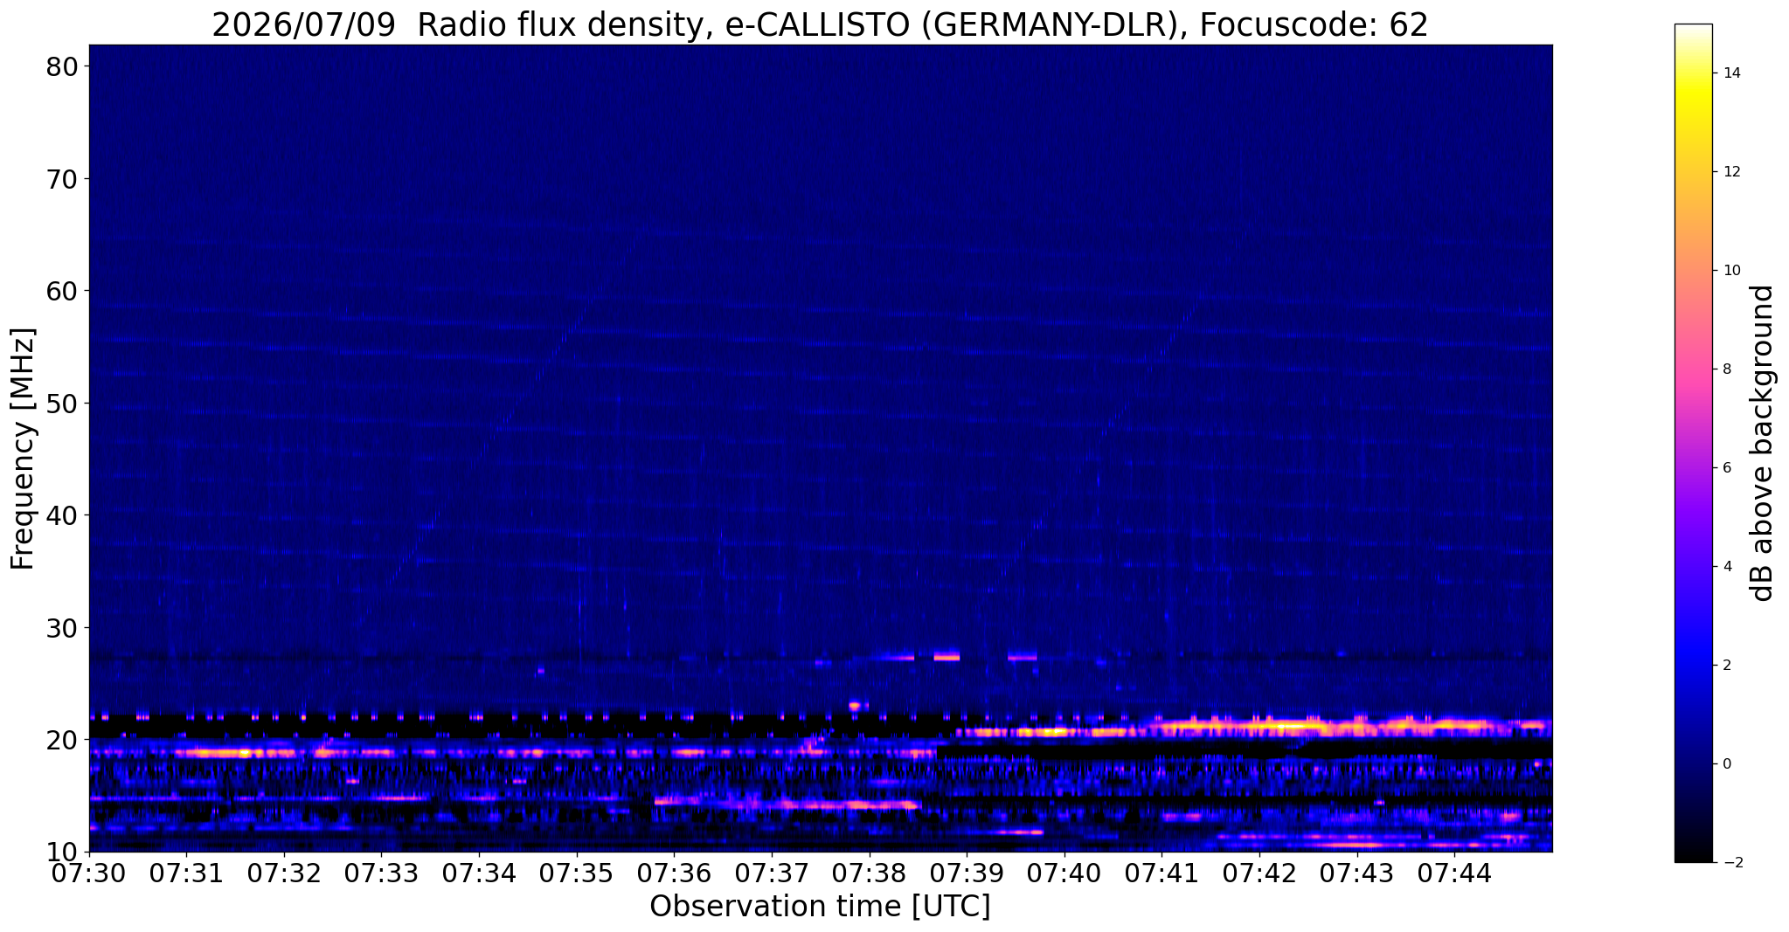
Task: Click the plot title text
Action: (820, 24)
